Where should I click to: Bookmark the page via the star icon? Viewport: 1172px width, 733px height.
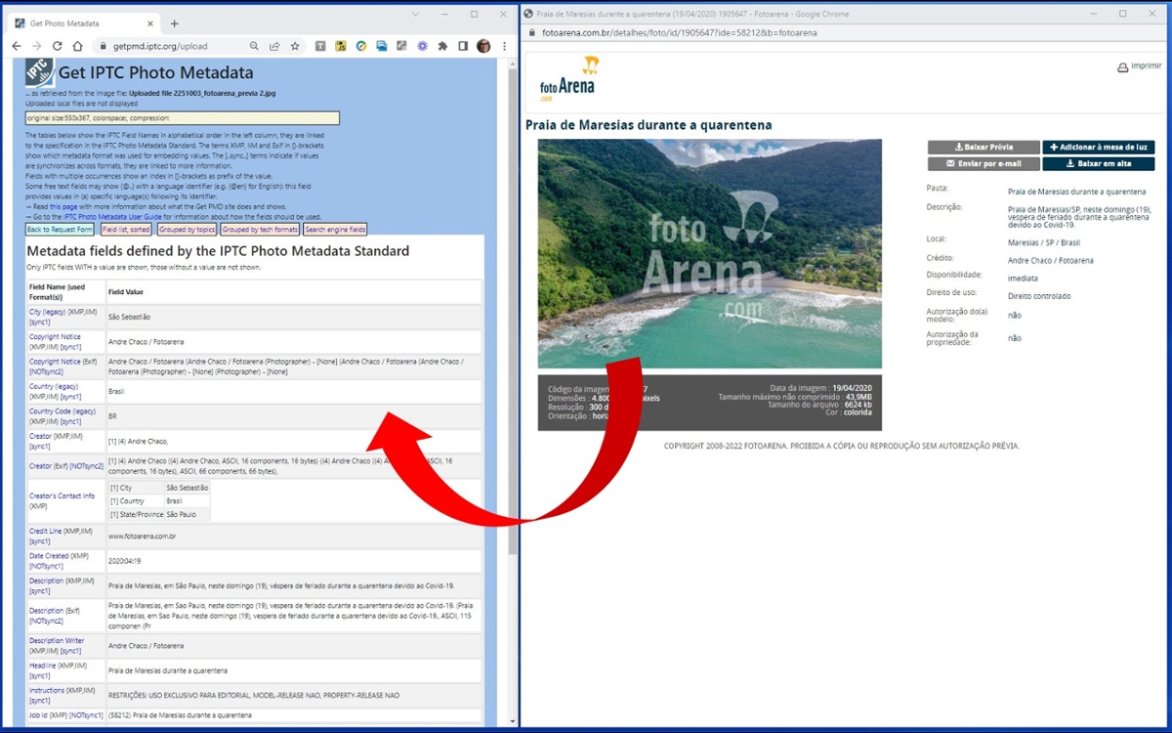click(295, 45)
